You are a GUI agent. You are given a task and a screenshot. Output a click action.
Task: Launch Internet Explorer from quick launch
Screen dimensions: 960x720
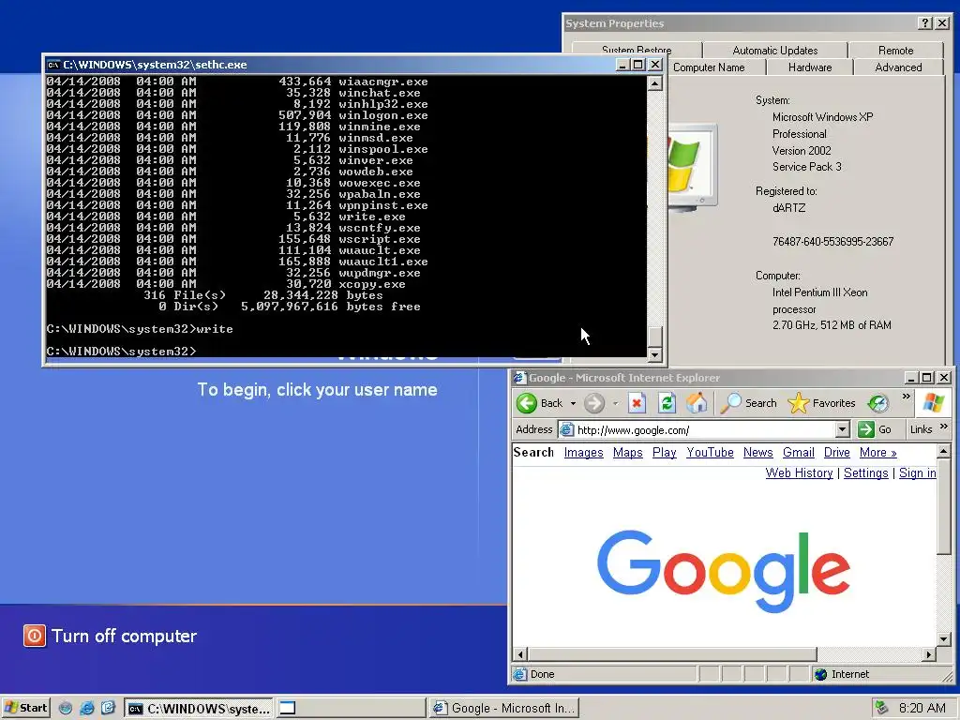87,709
